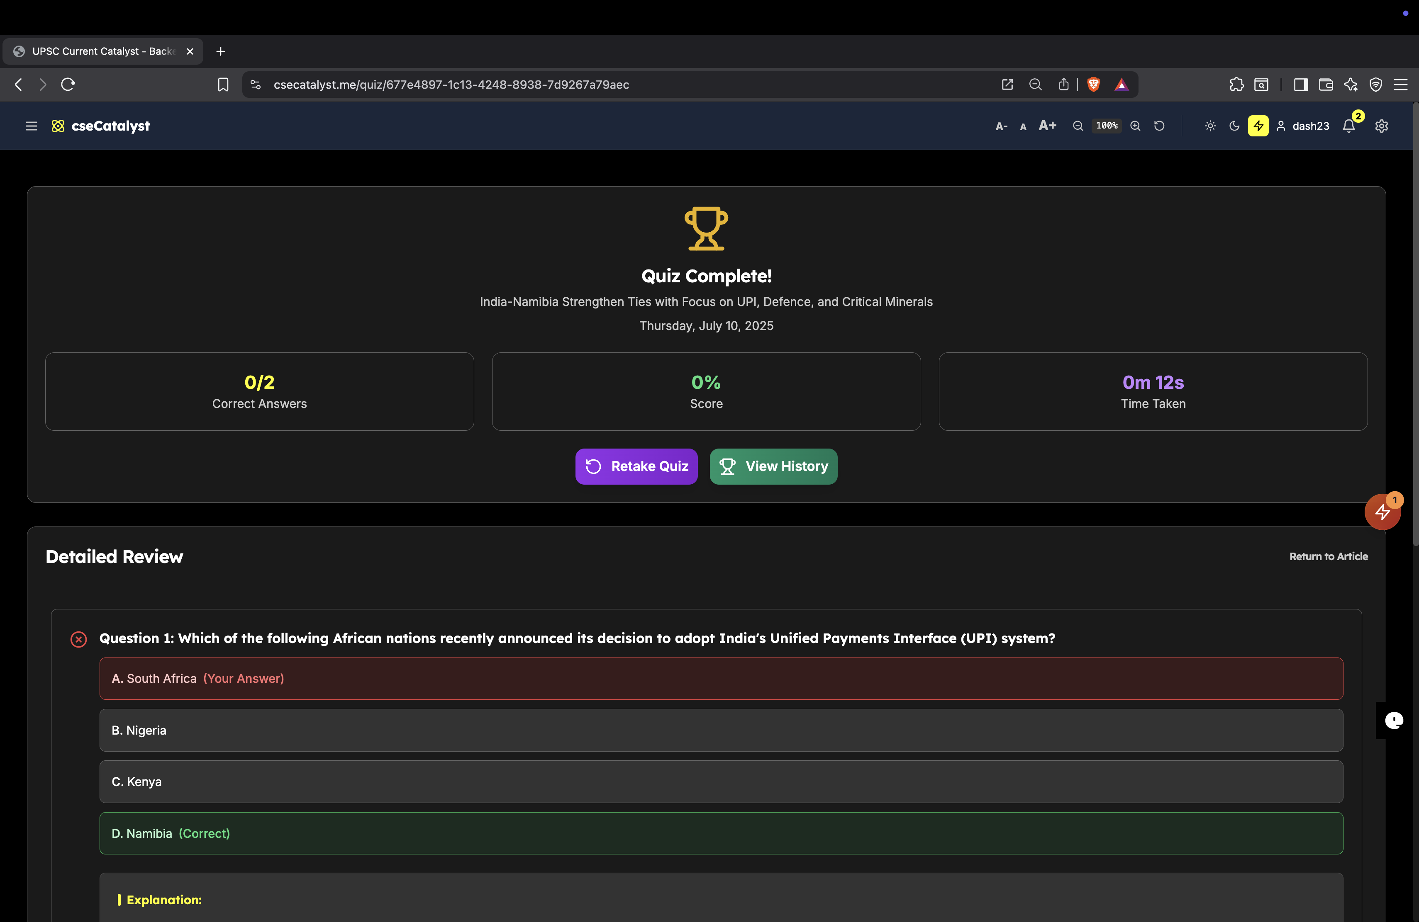Open the browser's main hamburger menu
This screenshot has height=922, width=1419.
[1400, 85]
